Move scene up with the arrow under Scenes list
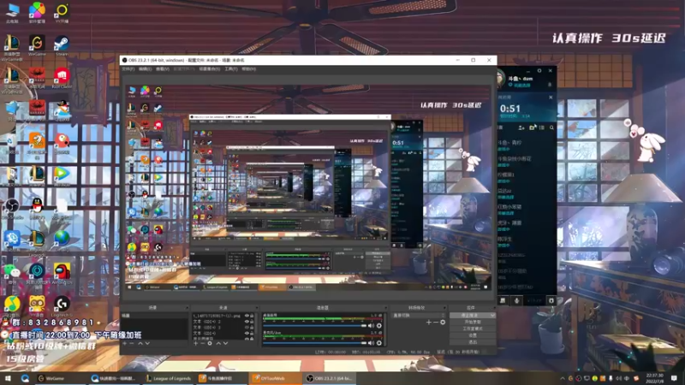 (140, 344)
